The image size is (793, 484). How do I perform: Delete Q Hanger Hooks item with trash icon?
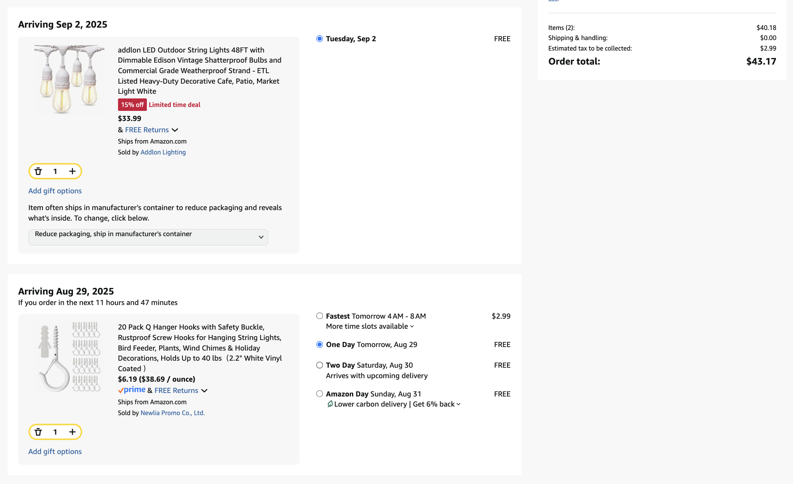point(38,432)
